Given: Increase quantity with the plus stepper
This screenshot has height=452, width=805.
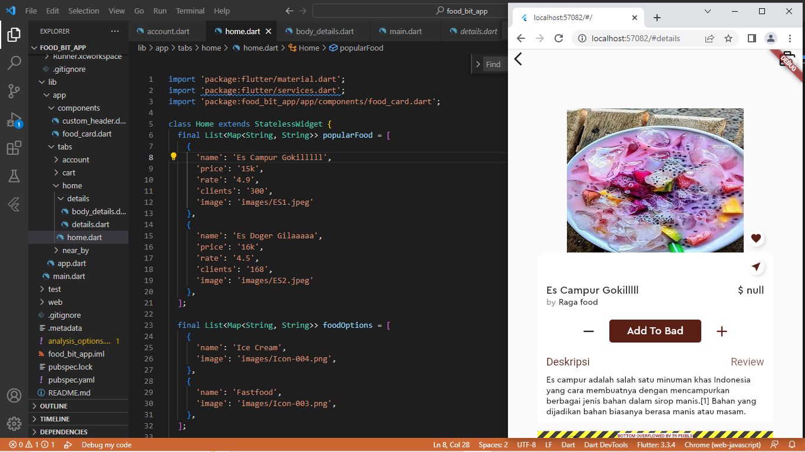Looking at the screenshot, I should [722, 331].
